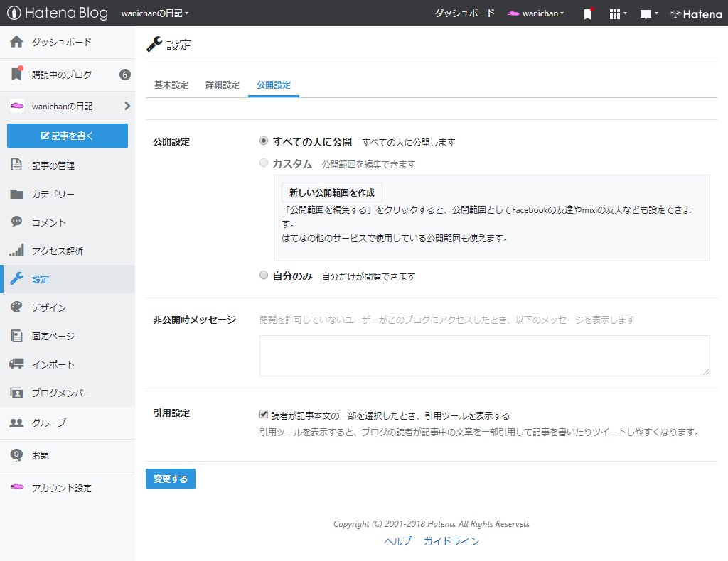Switch to the 詳細設定 tab
The image size is (728, 561).
[223, 85]
